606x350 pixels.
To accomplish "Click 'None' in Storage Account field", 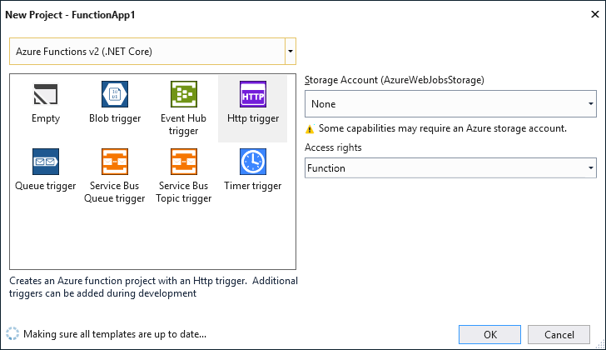I will point(324,104).
